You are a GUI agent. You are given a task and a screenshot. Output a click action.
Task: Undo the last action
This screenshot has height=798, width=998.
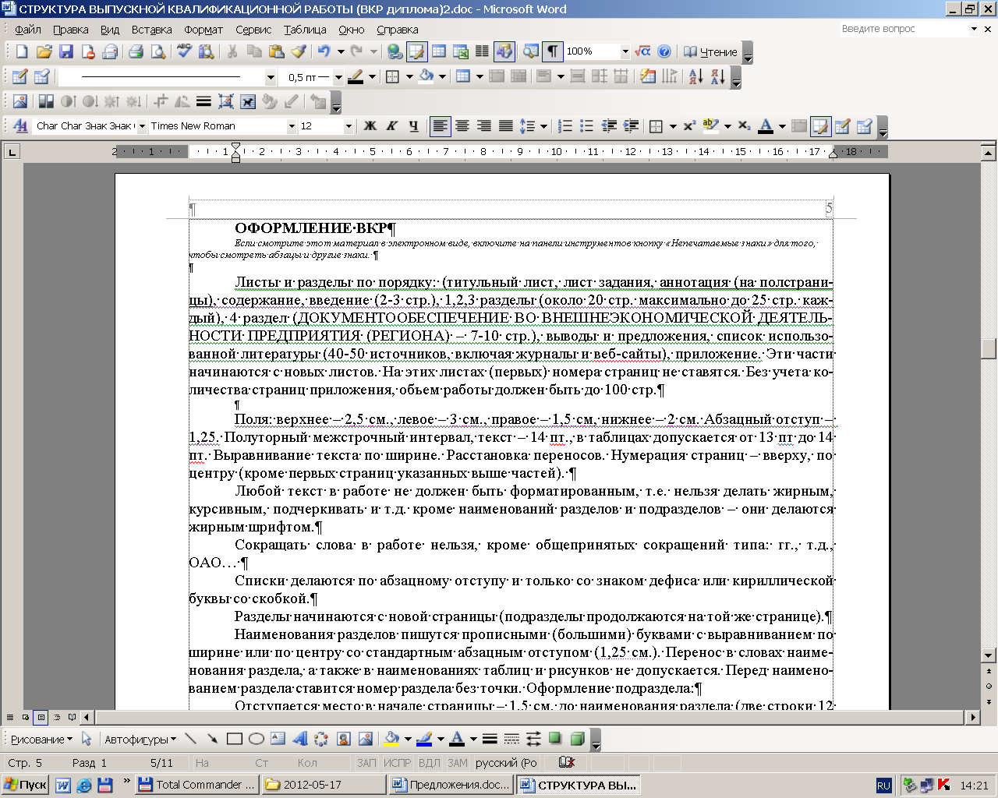pyautogui.click(x=324, y=52)
